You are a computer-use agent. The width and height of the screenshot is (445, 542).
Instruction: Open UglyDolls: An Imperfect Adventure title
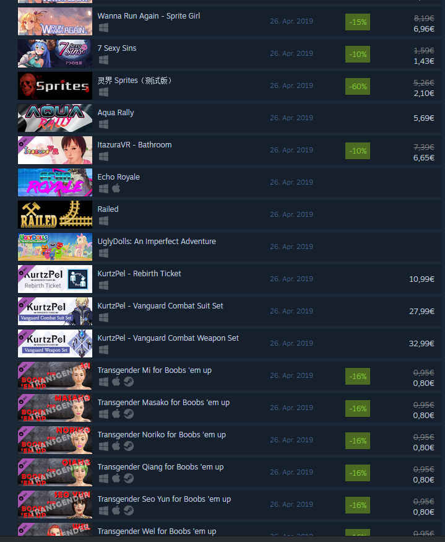[x=157, y=242]
